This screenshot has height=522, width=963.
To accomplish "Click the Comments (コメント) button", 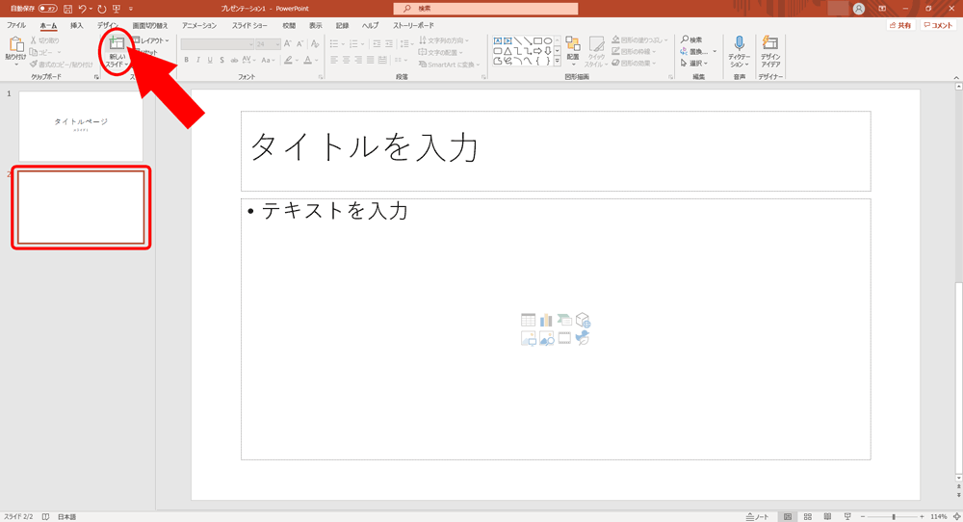I will pos(938,25).
